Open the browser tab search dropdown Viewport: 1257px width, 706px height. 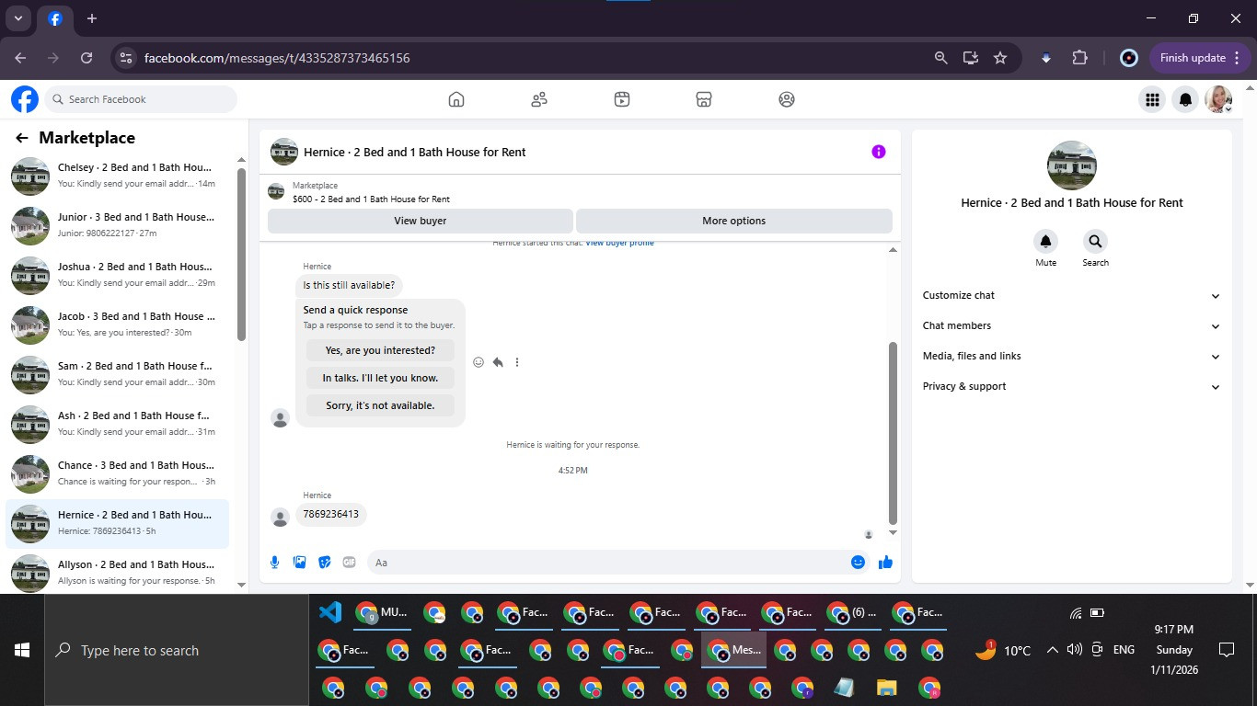(x=17, y=18)
